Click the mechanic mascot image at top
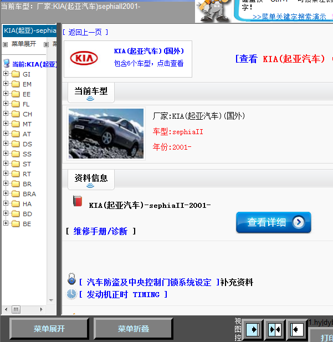 213,11
